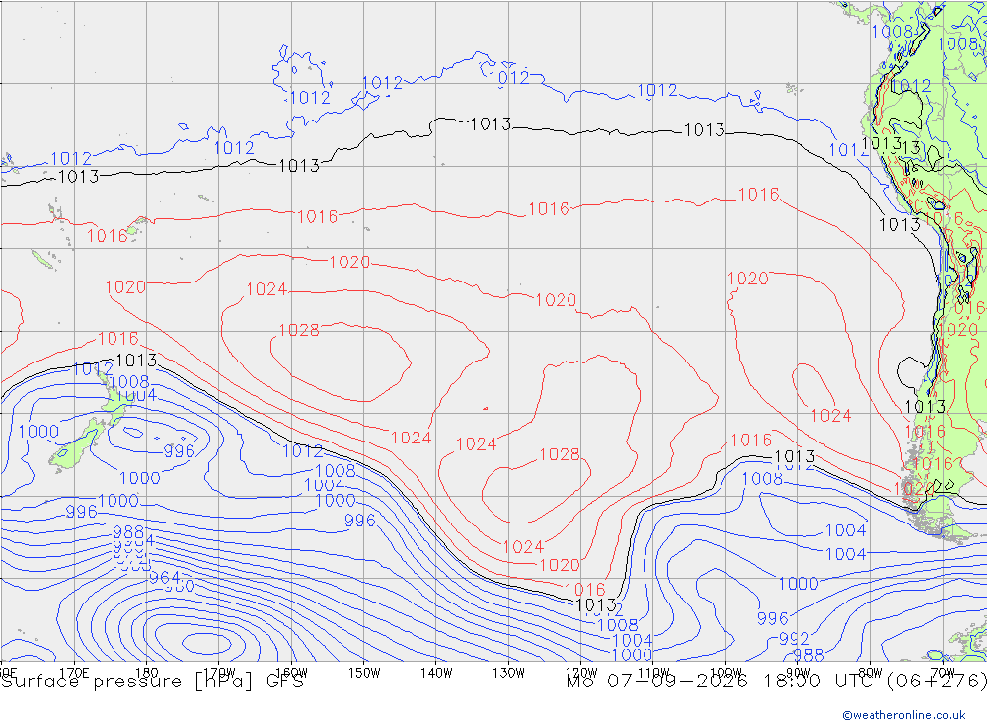Open the ©weatheronline.co.uk credit link
This screenshot has height=724, width=987.
pos(904,715)
